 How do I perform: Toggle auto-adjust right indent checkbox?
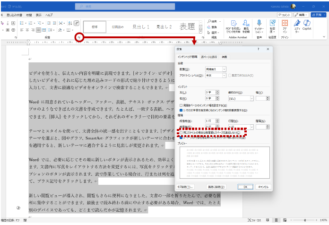[182, 110]
